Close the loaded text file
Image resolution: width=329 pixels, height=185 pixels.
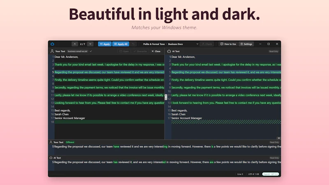[156, 51]
